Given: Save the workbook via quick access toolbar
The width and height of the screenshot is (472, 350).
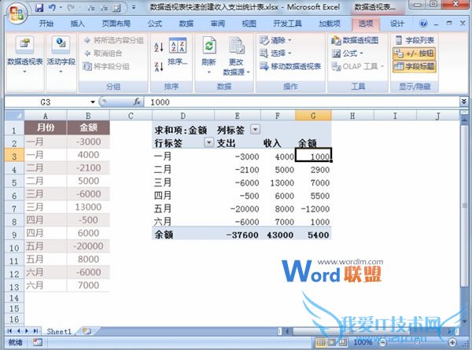Looking at the screenshot, I should 39,8.
